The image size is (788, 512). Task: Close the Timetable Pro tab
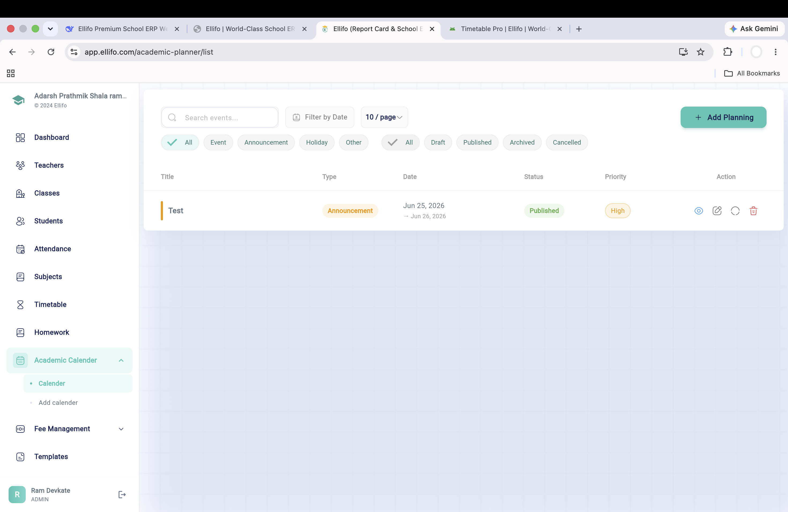click(560, 29)
